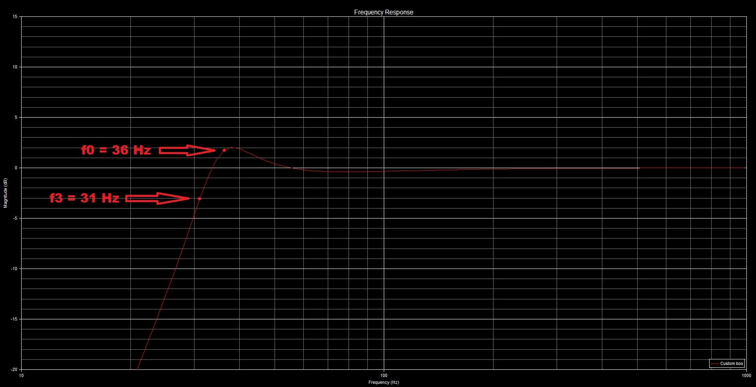Select the red f0 marker dot on curve
This screenshot has height=387, width=756.
[x=224, y=150]
